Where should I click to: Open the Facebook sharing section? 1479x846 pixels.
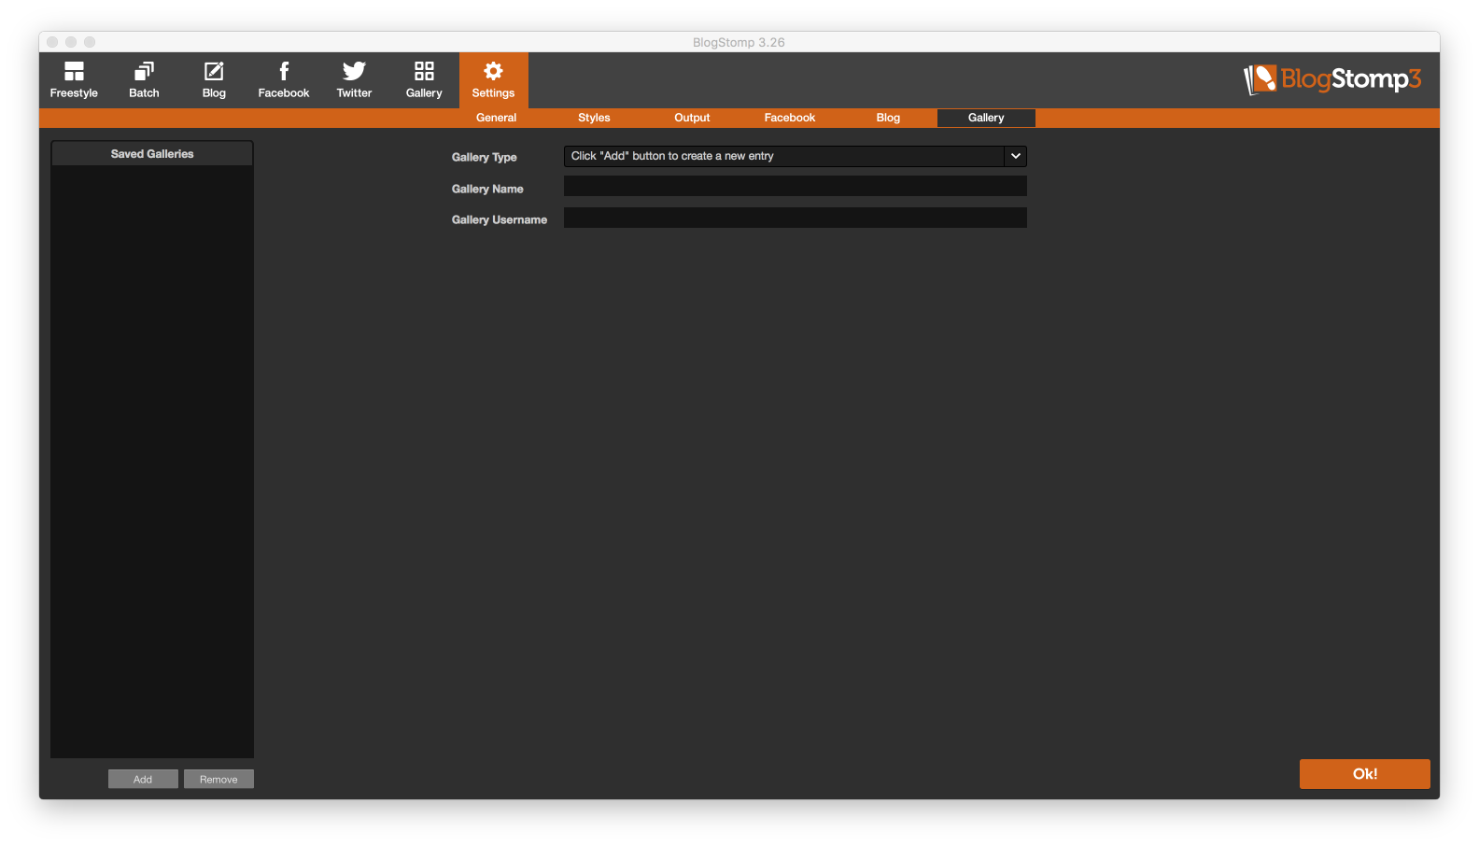284,80
